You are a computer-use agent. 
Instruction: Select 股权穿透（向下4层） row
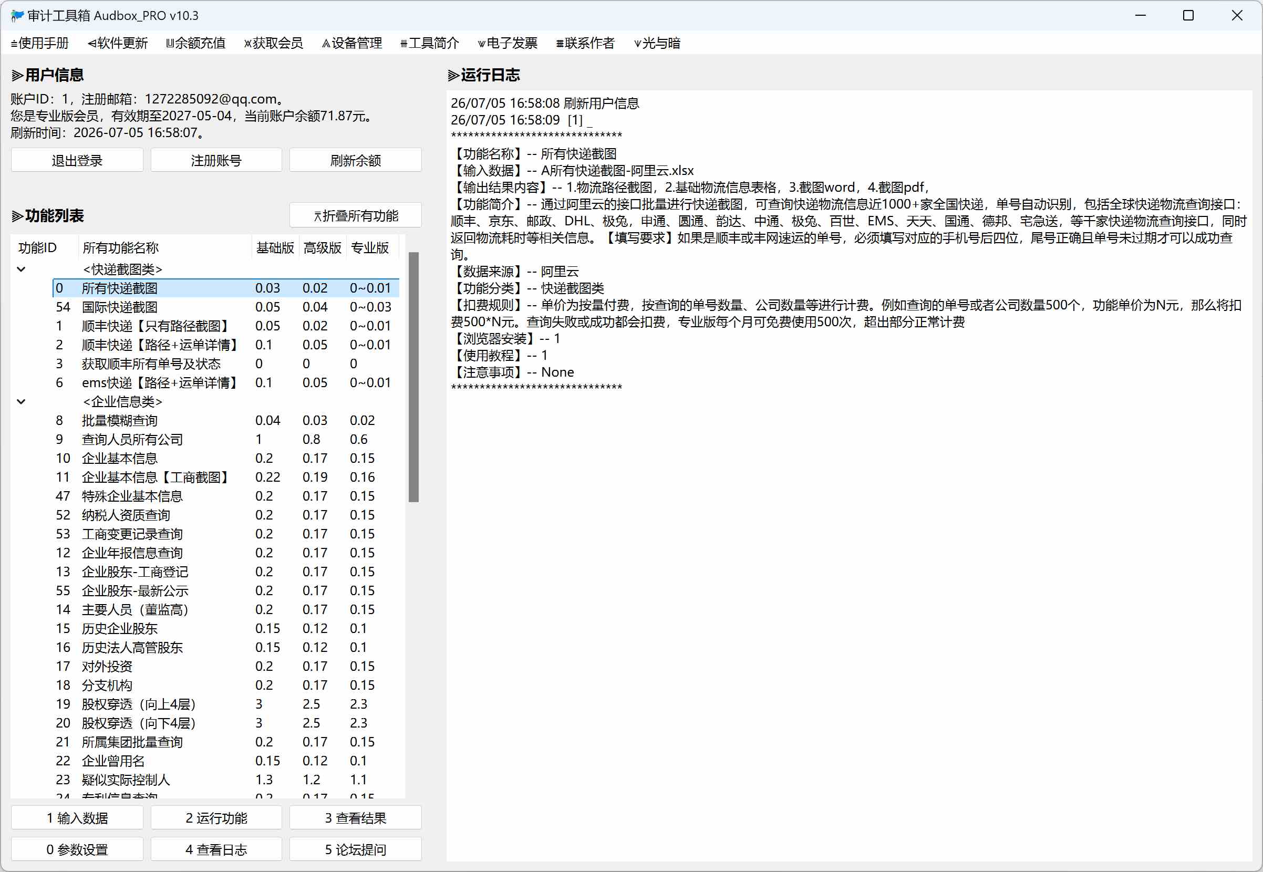pos(225,723)
